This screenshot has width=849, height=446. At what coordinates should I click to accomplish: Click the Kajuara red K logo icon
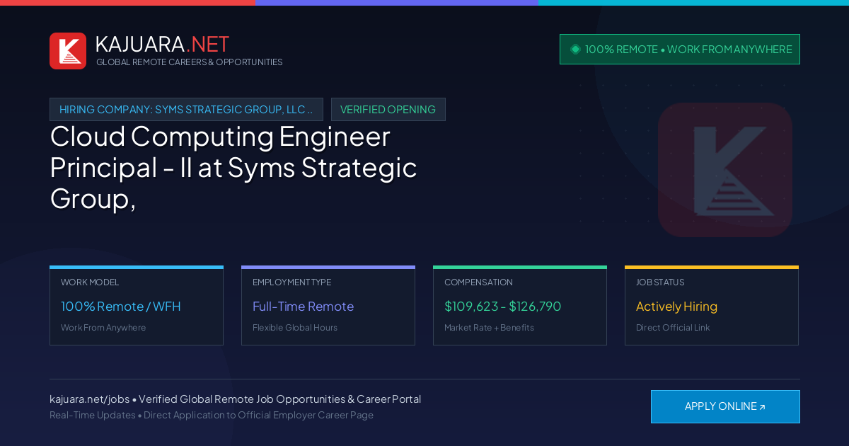(68, 51)
